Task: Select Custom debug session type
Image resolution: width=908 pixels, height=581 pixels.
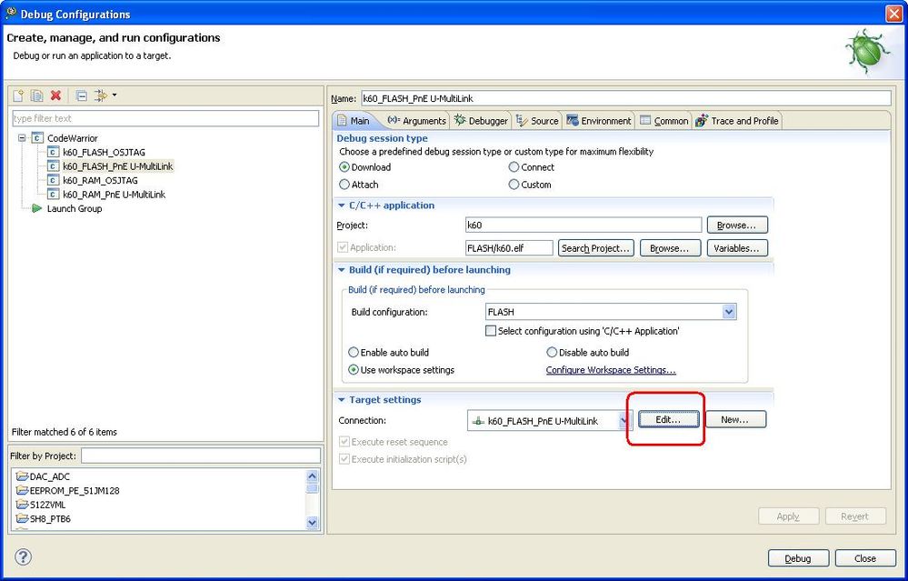Action: (x=514, y=185)
